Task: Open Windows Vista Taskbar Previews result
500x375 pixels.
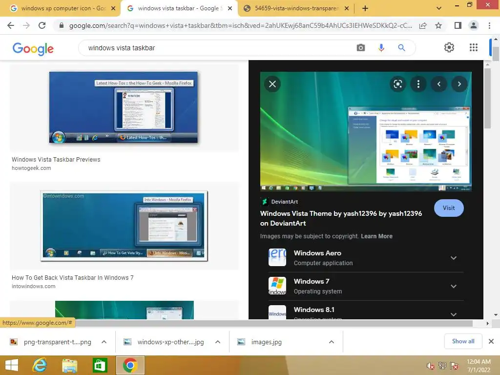Action: coord(56,160)
